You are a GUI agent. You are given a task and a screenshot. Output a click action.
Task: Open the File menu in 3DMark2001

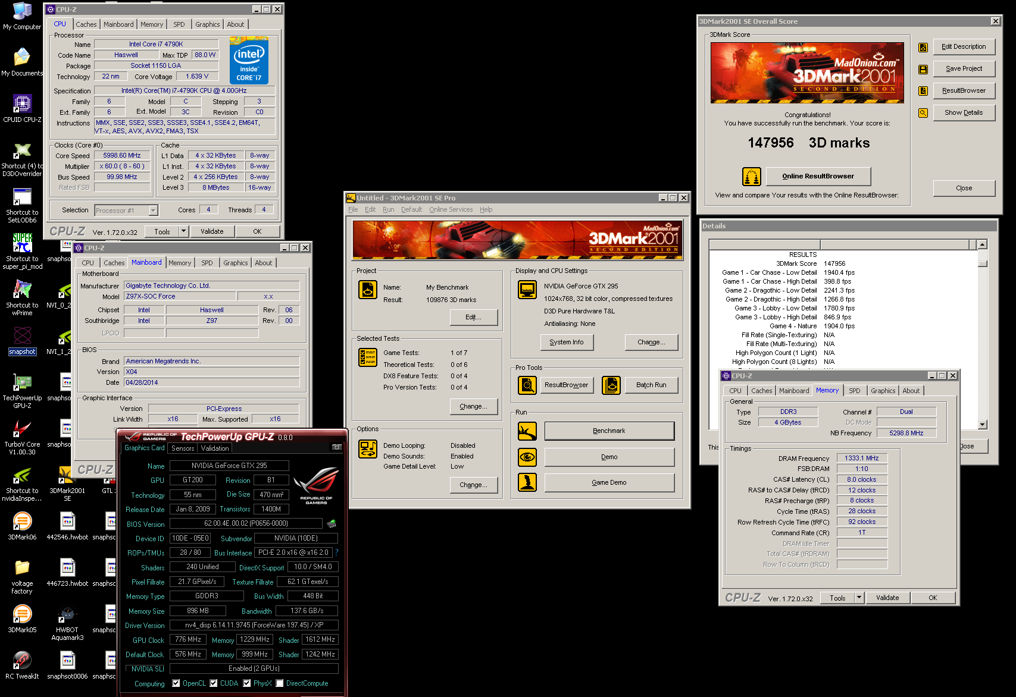tap(354, 210)
